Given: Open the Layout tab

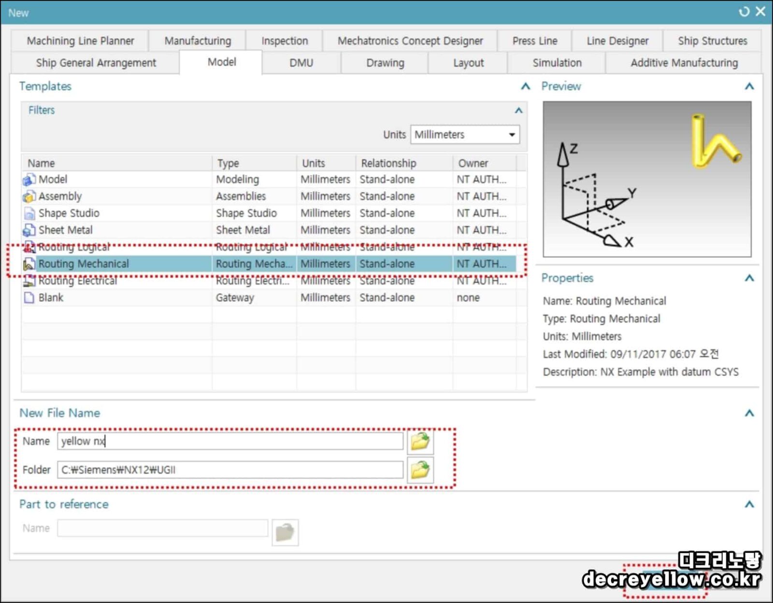Looking at the screenshot, I should 468,63.
